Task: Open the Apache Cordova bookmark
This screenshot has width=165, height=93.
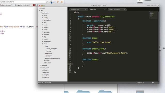Action: [x=23, y=5]
